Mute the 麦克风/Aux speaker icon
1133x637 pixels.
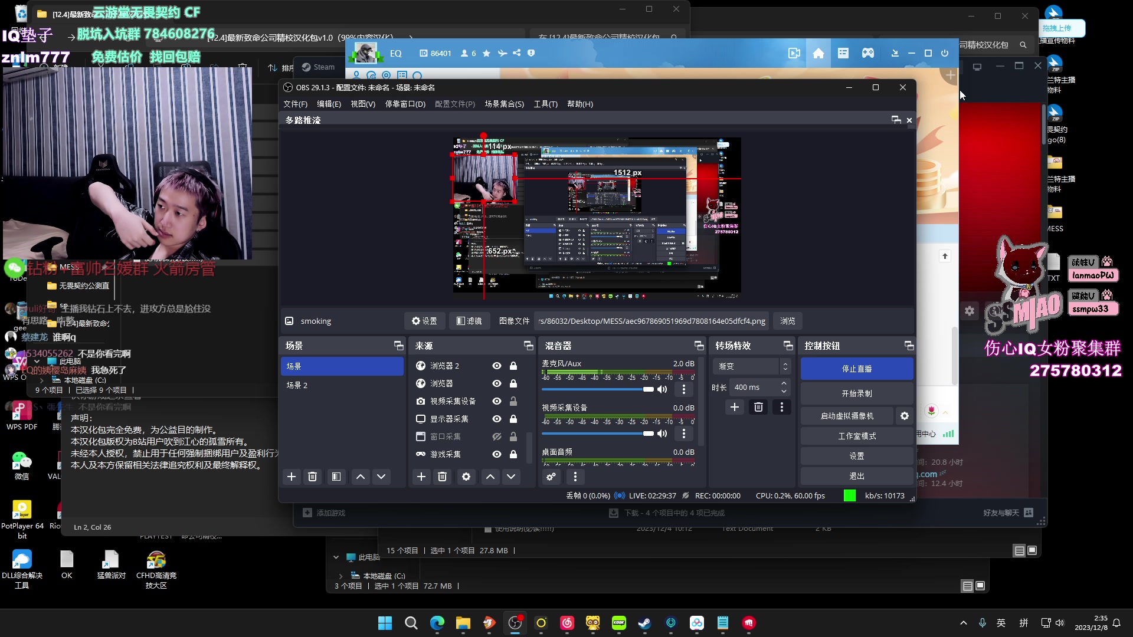point(662,389)
